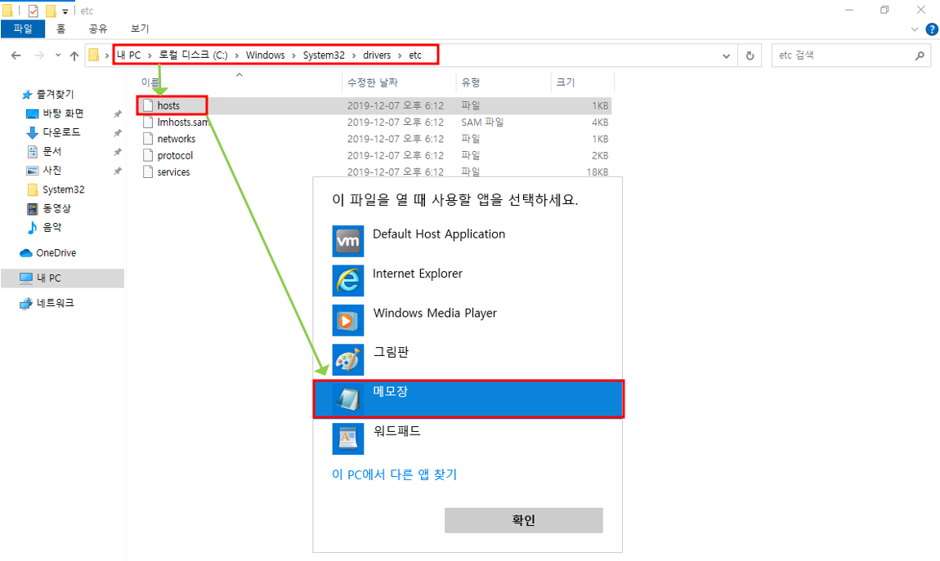Viewport: 940px width, 561px height.
Task: Open 바탕 화면 in navigation pane
Action: point(55,114)
